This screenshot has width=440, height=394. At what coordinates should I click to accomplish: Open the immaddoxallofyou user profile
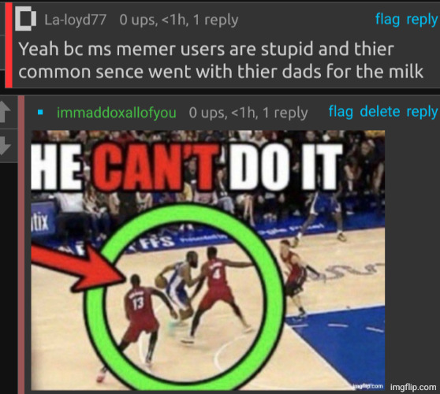click(x=117, y=113)
